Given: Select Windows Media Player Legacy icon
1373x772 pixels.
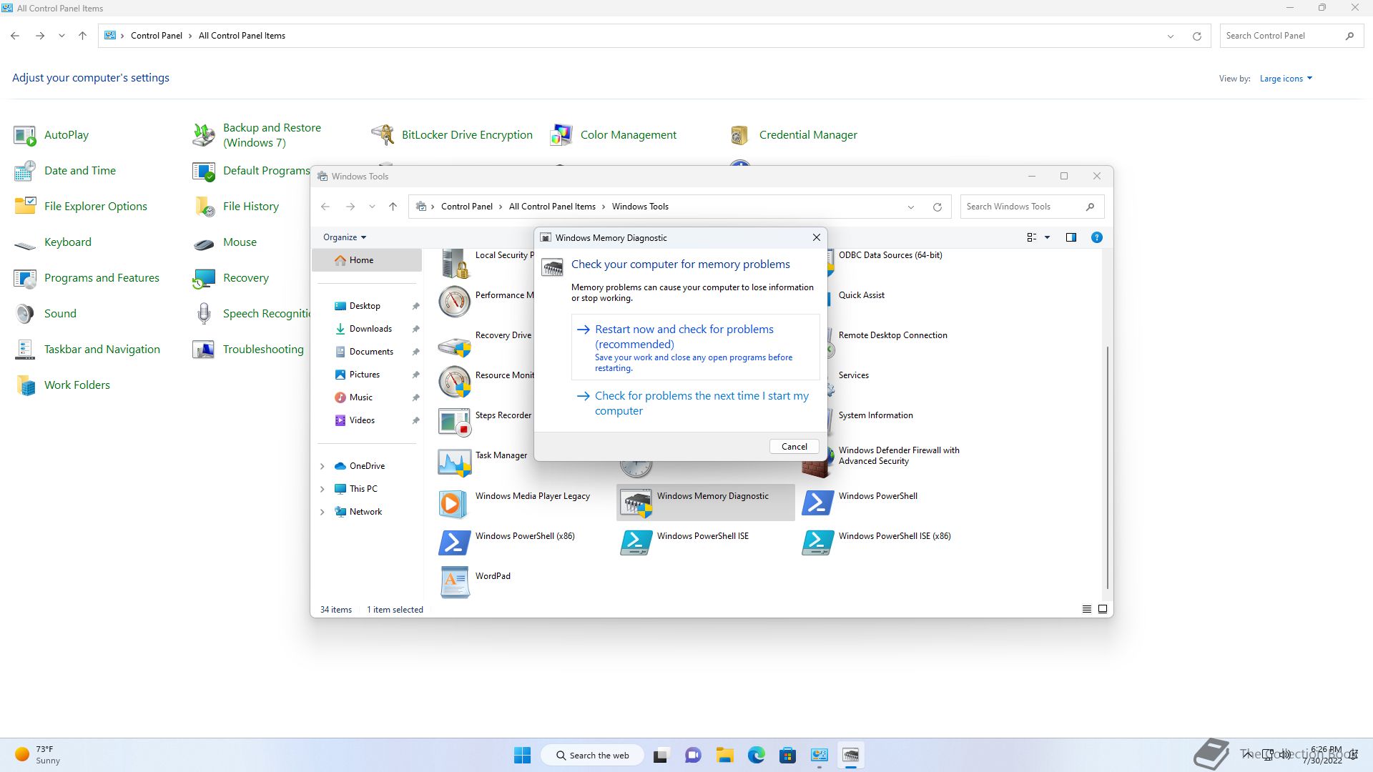Looking at the screenshot, I should coord(454,503).
